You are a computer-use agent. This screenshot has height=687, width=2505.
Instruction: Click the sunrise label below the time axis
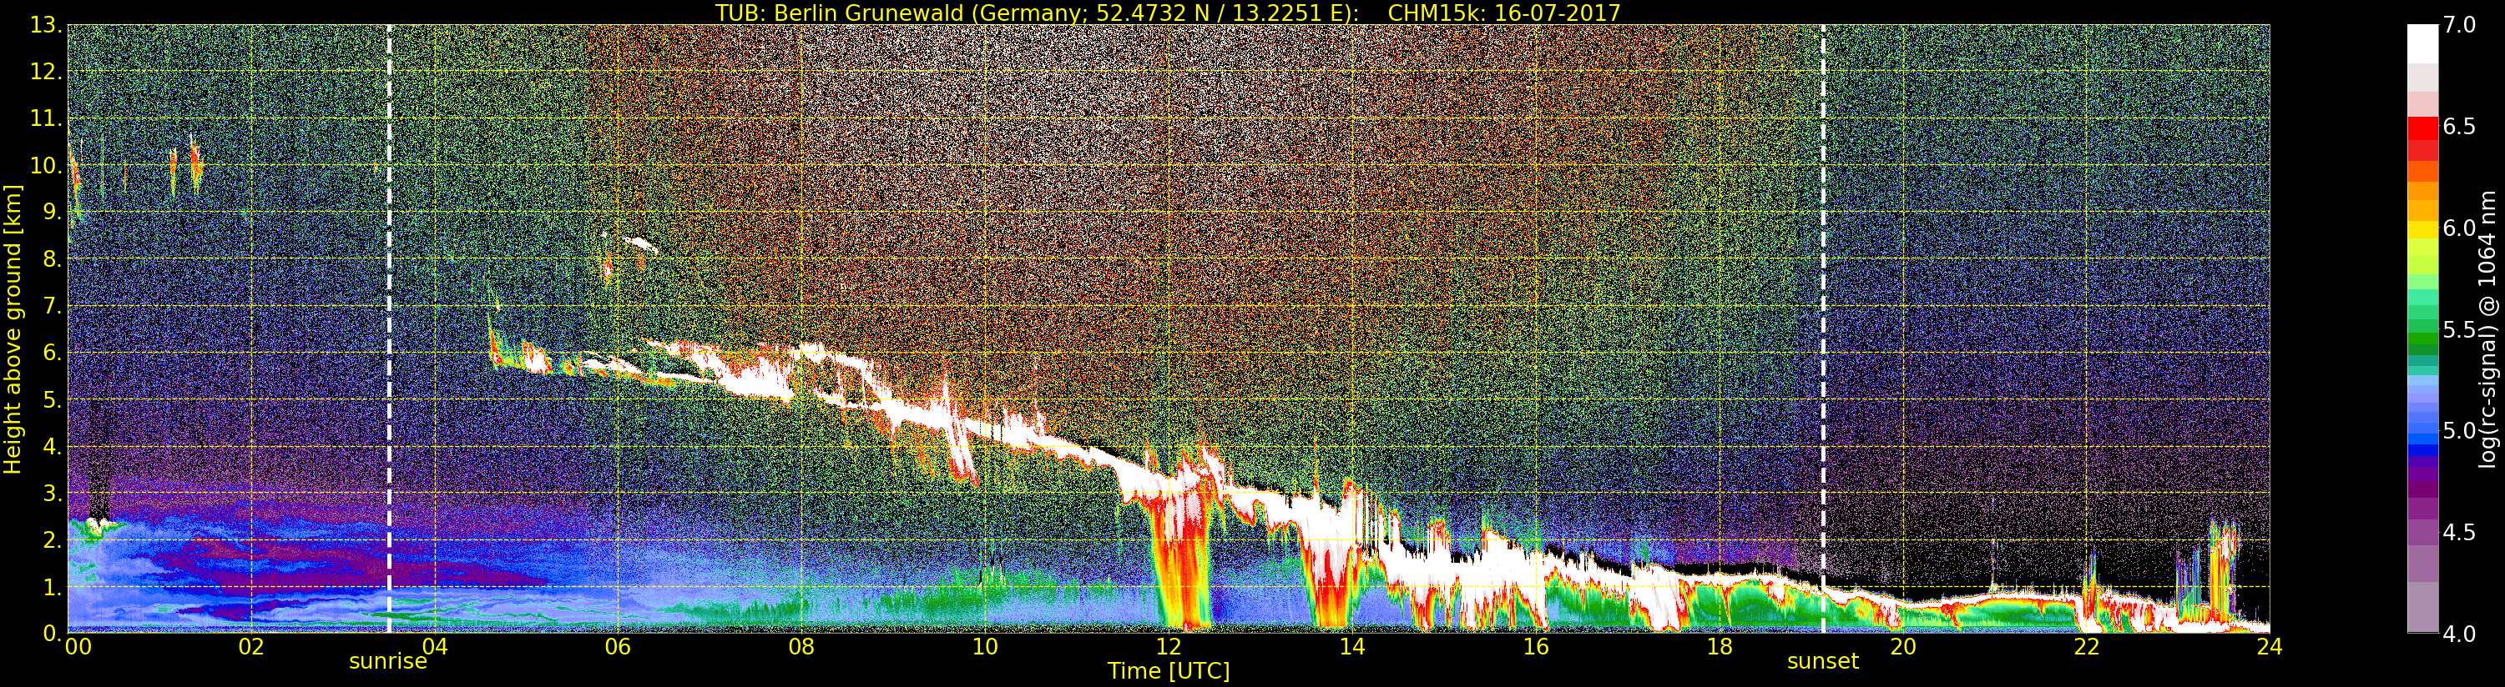(388, 662)
